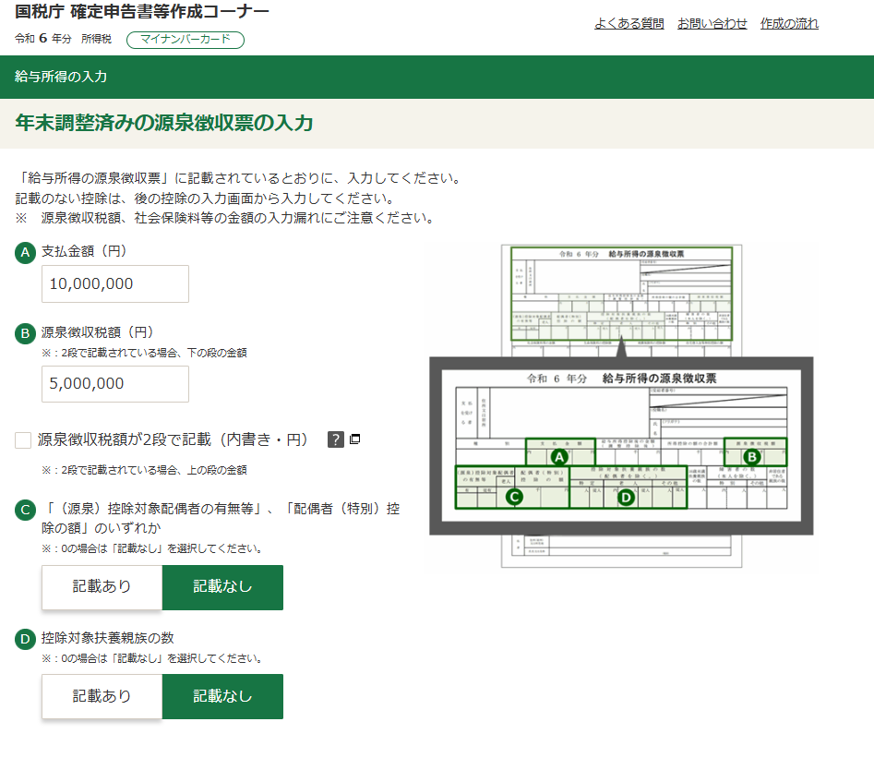
Task: Click the 支払金額 input field
Action: [115, 284]
